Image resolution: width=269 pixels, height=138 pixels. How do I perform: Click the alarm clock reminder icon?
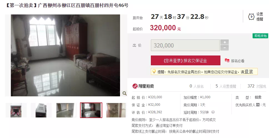[x=251, y=17]
